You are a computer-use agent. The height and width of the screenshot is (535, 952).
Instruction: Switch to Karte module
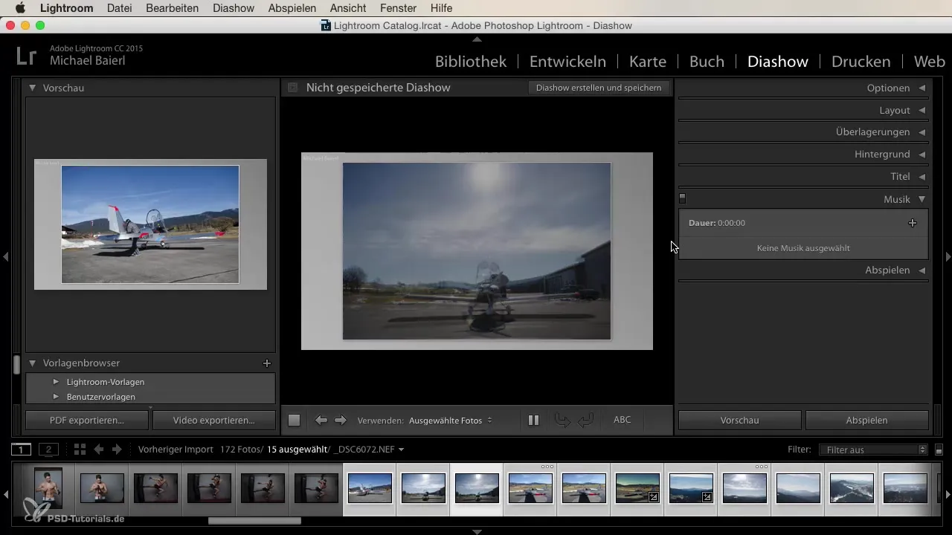coord(648,62)
